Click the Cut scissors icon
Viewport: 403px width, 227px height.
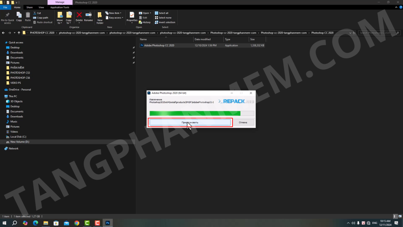tap(35, 13)
